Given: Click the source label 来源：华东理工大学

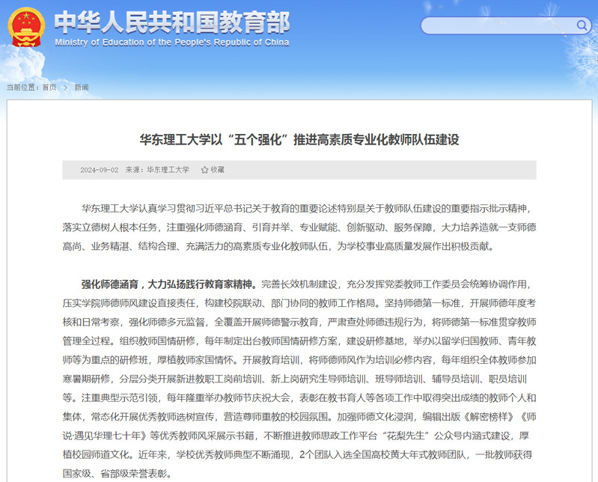Looking at the screenshot, I should pos(157,170).
